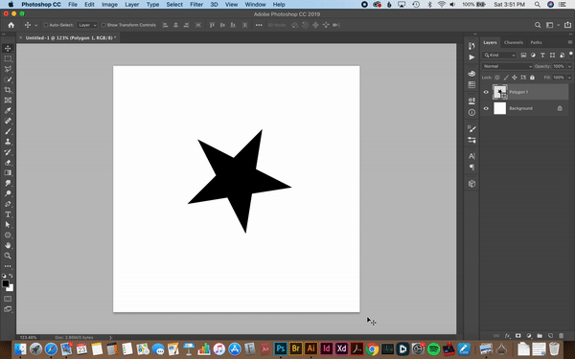Expand the Opacity slider arrow
This screenshot has height=359, width=575.
click(569, 66)
